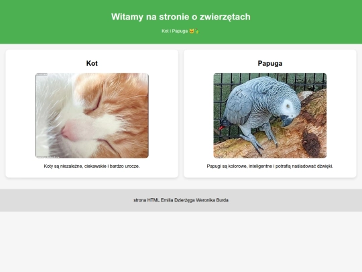Screen dimensions: 362x272
Task: Click footer text 'strona HTML Emilia Dzierżęga Weronika Burda'
Action: pos(181,200)
